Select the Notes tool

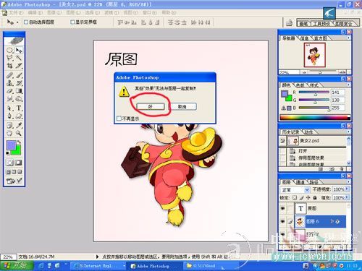(9, 125)
